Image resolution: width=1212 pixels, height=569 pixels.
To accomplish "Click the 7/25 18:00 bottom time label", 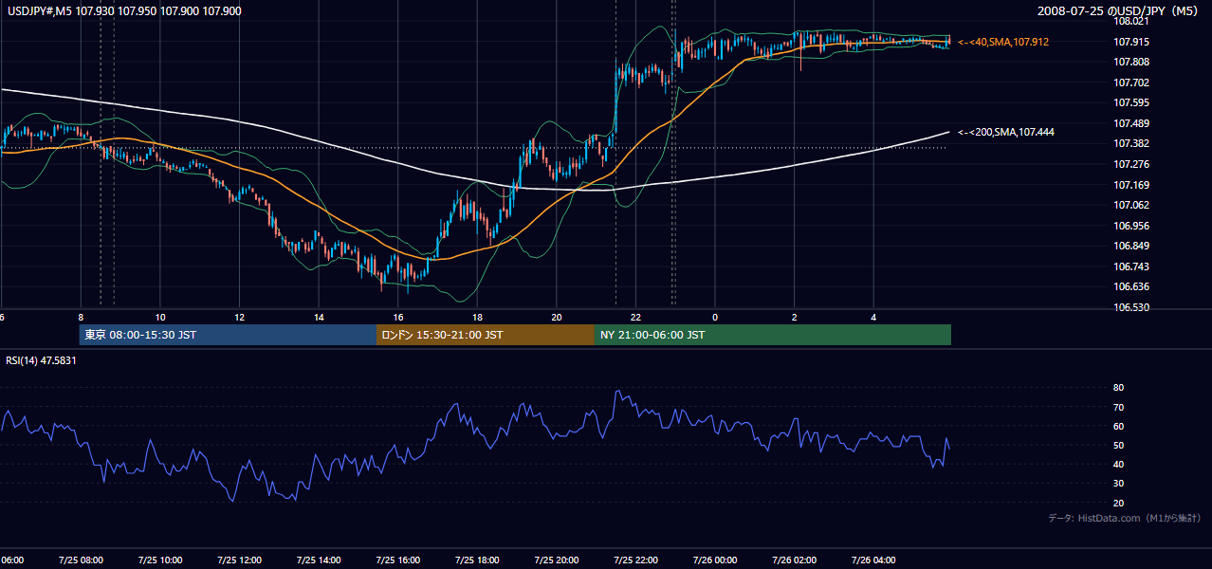I will pos(477,560).
